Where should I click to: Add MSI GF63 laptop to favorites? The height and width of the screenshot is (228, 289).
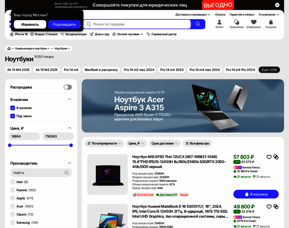pos(269,157)
